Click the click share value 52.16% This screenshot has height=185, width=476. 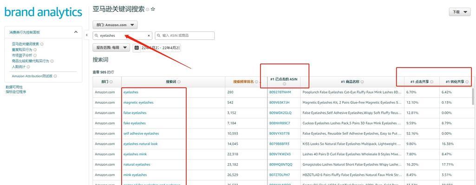tap(412, 133)
